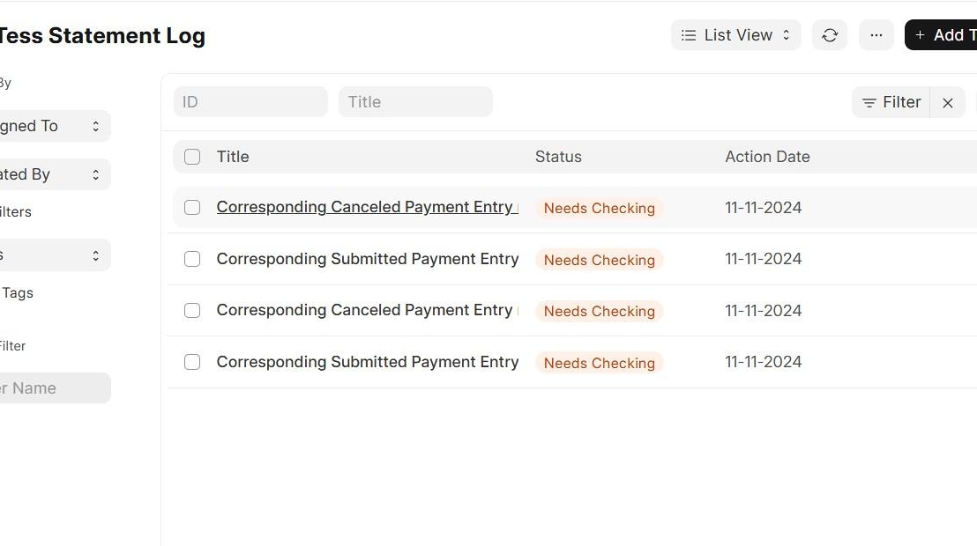Check the first Canceled Payment Entry row
The height and width of the screenshot is (546, 977).
pos(192,208)
